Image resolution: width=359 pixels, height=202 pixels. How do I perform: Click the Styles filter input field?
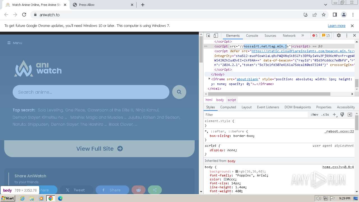(x=256, y=115)
